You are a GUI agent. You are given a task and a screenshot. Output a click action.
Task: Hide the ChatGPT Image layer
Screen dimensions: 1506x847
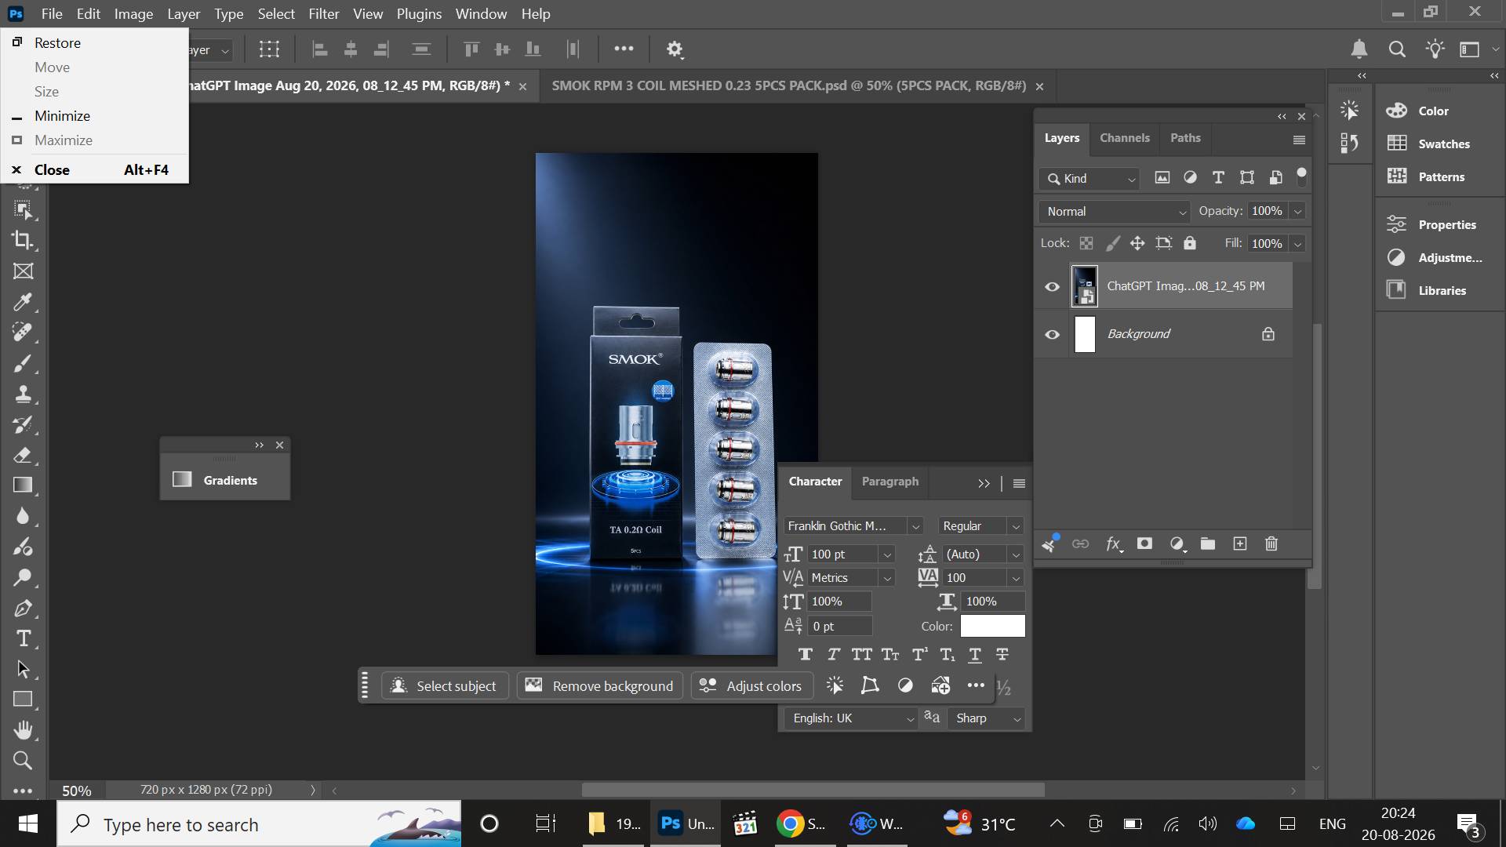(x=1052, y=287)
